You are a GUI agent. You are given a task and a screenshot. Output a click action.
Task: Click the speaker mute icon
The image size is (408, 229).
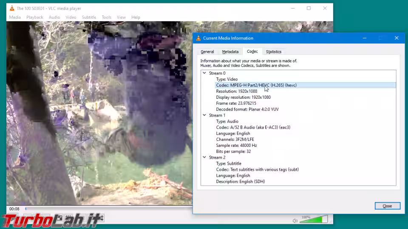pos(295,220)
